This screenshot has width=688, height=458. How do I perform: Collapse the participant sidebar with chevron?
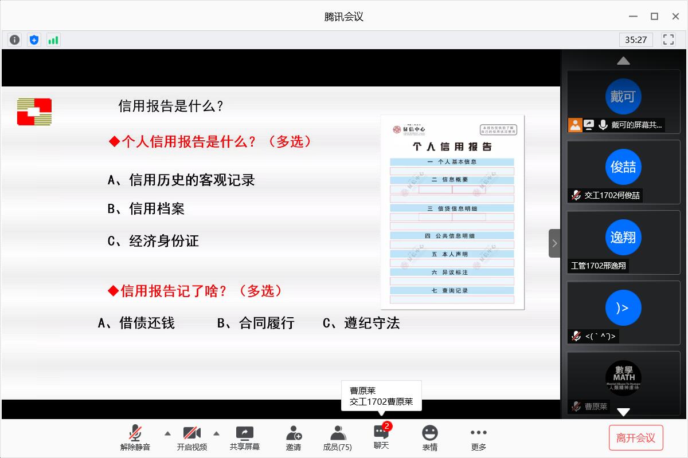pos(554,243)
